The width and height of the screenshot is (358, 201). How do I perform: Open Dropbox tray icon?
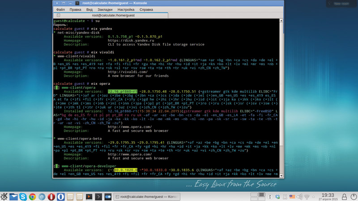click(277, 197)
